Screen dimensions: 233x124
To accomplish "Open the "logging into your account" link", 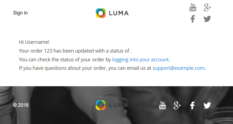I will (x=140, y=59).
